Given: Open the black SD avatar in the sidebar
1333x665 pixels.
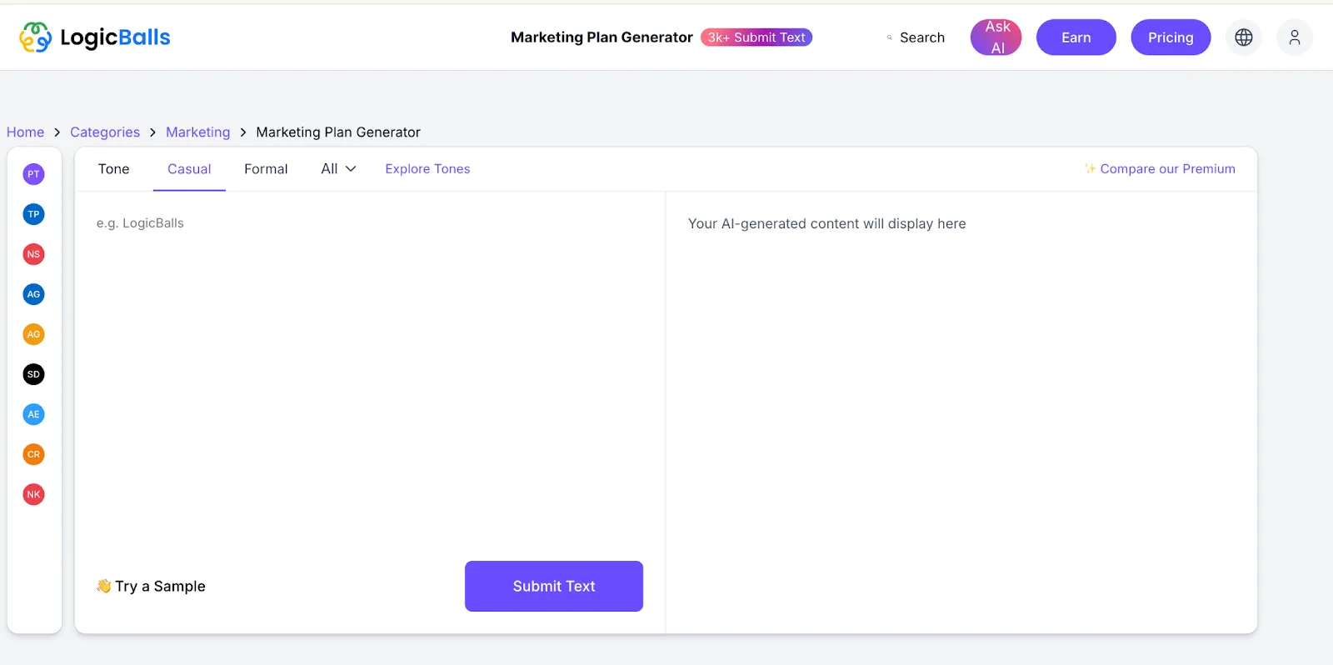Looking at the screenshot, I should click(x=33, y=374).
